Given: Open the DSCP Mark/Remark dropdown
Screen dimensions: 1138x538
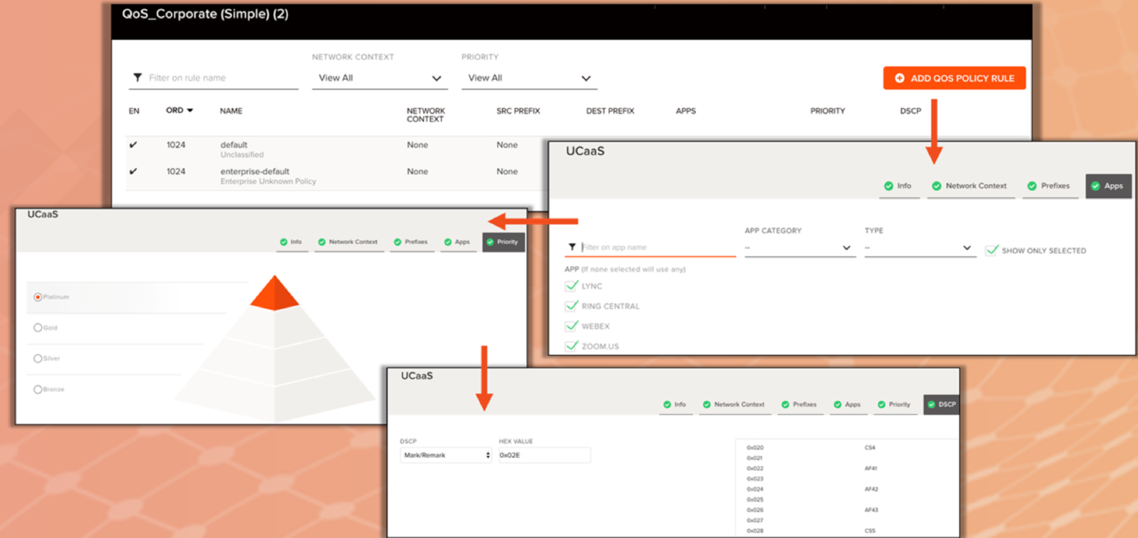Looking at the screenshot, I should pyautogui.click(x=445, y=455).
